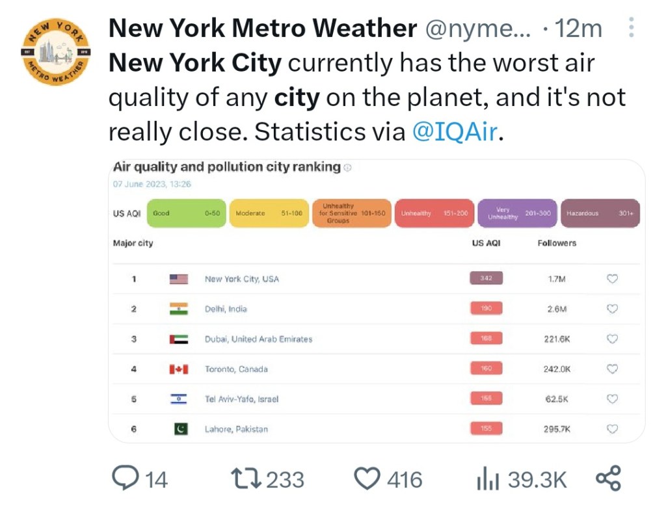
Task: Open the tweet view analytics icon
Action: pos(488,480)
